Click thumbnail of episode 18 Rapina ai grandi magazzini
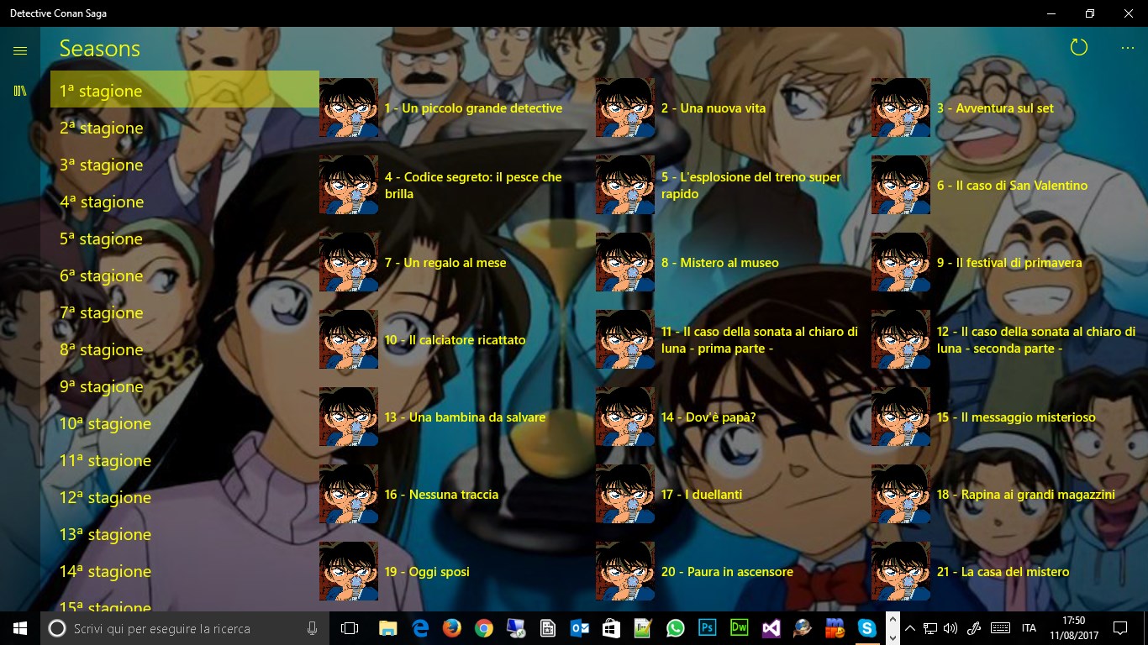1148x645 pixels. pos(901,494)
